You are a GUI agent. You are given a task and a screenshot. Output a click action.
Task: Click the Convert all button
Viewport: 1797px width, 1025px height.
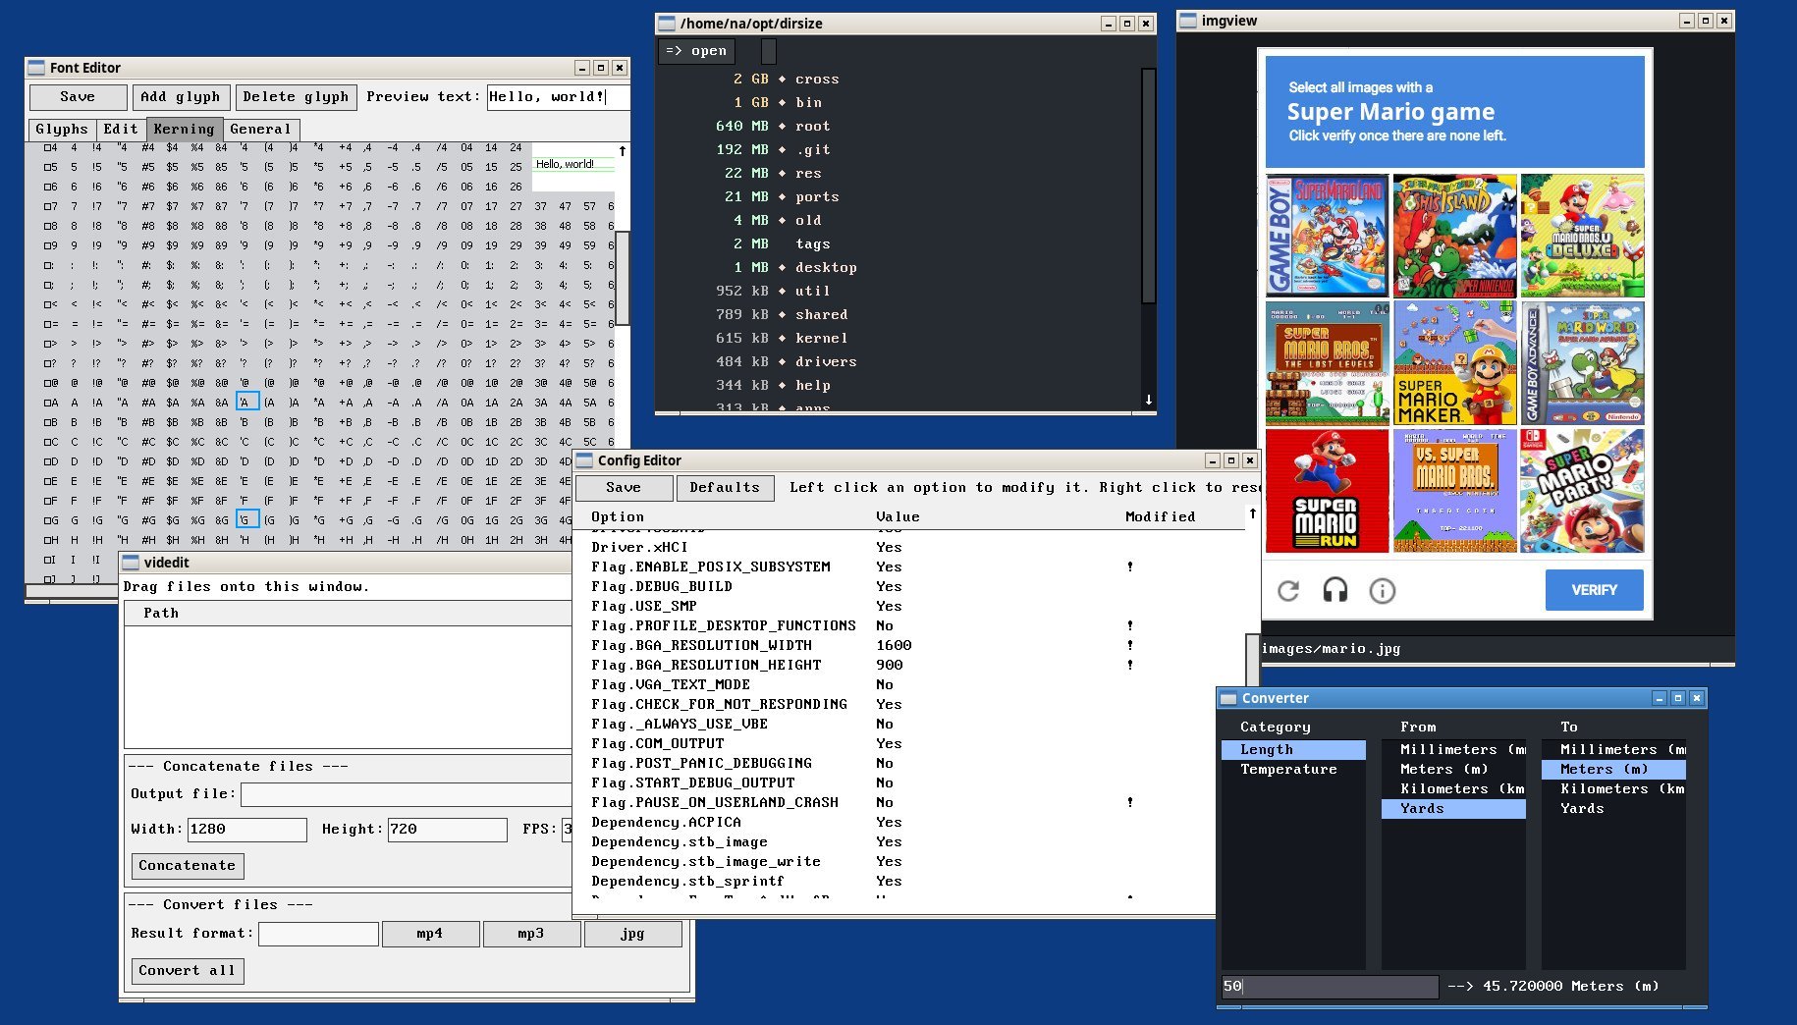pyautogui.click(x=187, y=971)
